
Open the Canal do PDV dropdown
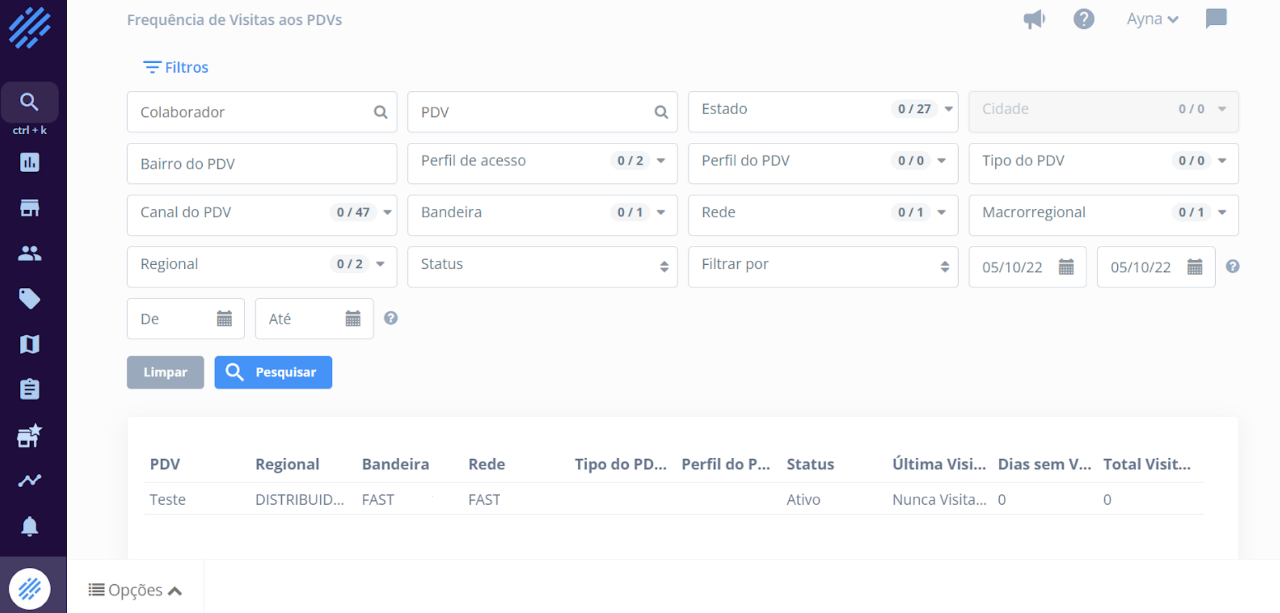click(x=262, y=213)
